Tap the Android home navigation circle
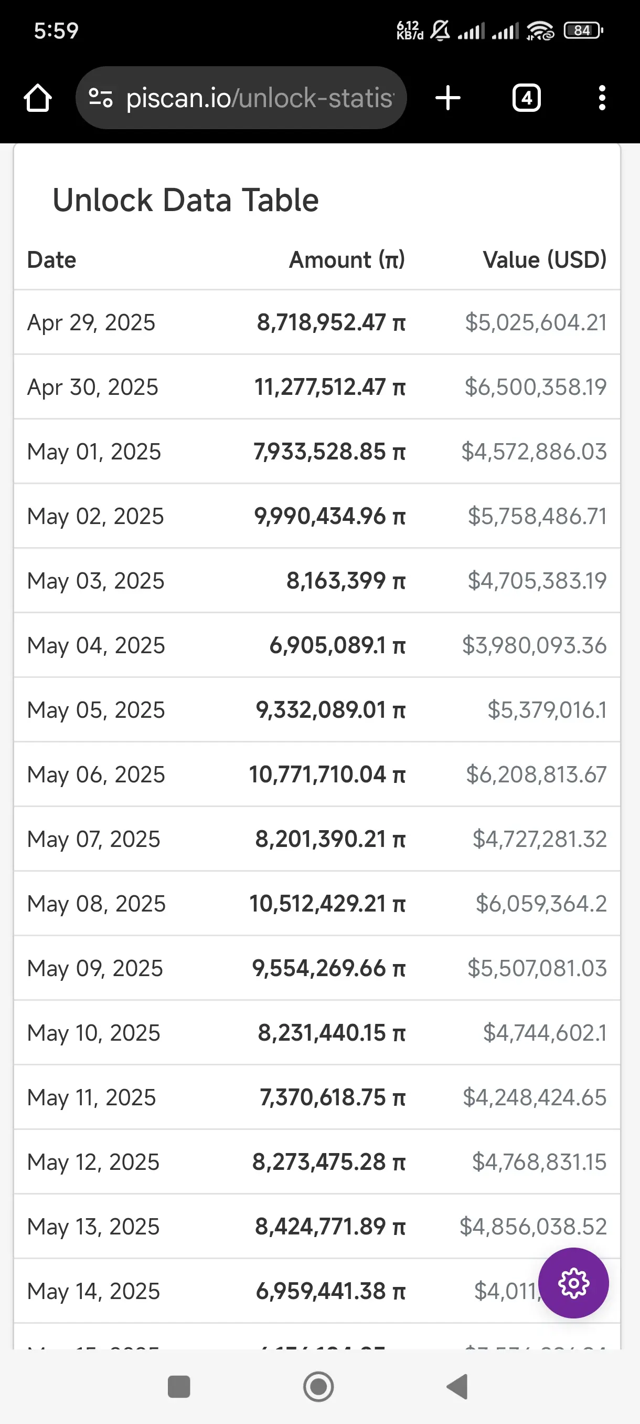 coord(318,1386)
